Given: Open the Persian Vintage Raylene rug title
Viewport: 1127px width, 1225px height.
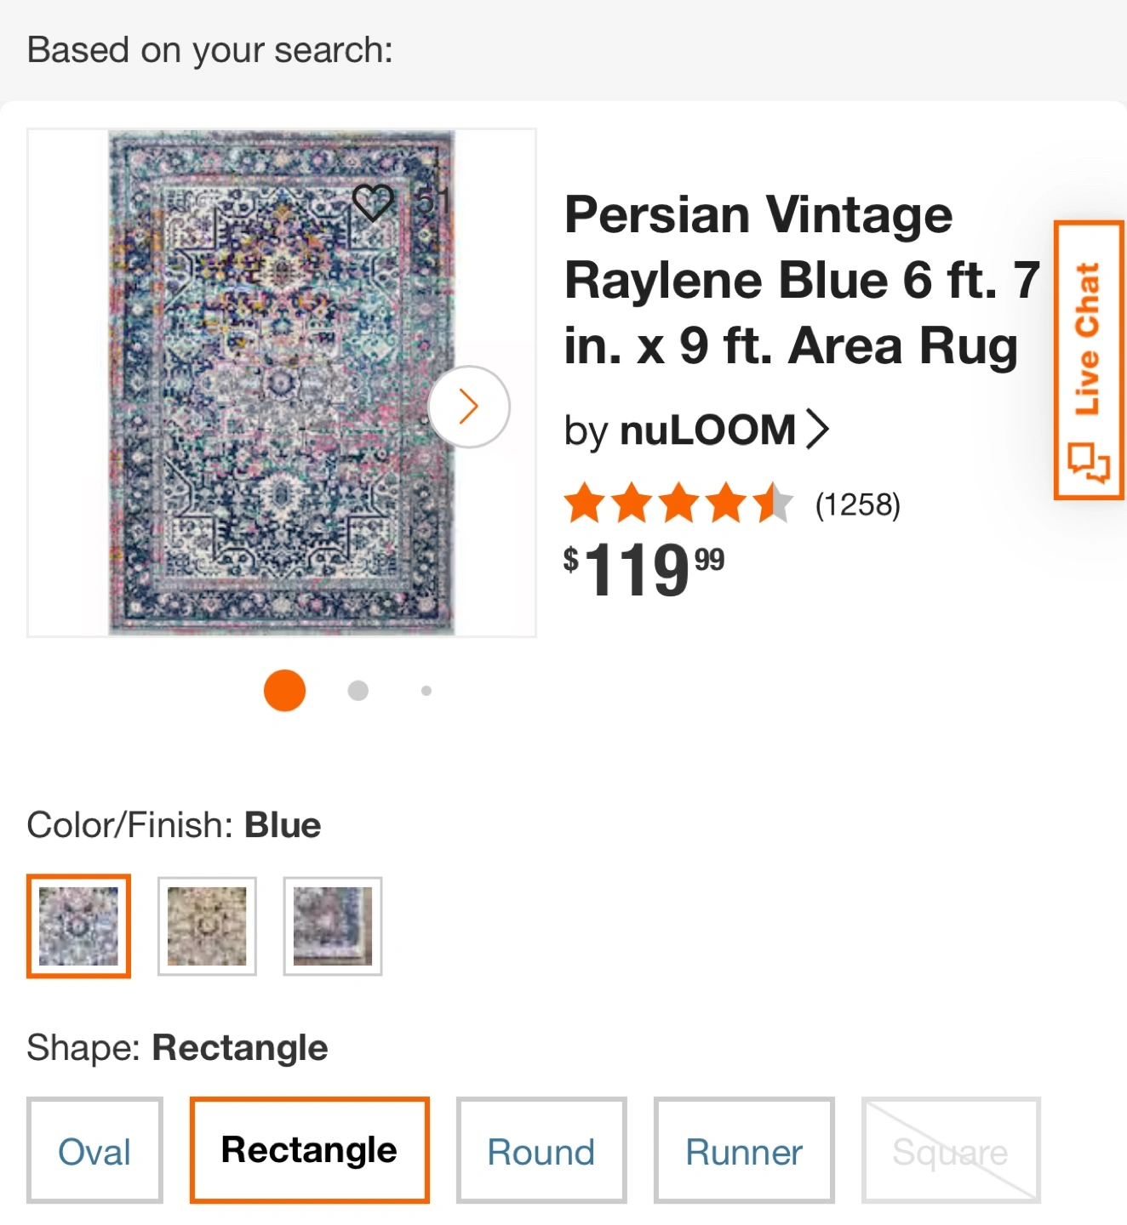Looking at the screenshot, I should (800, 280).
